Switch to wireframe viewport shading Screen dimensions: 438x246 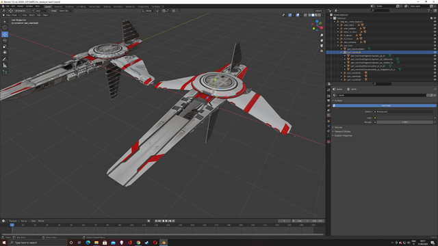click(309, 15)
